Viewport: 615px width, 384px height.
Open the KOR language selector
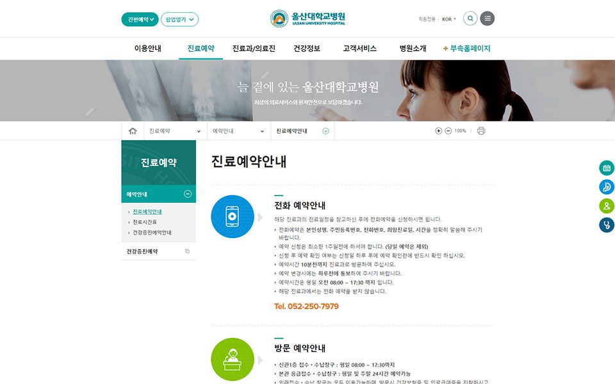pyautogui.click(x=448, y=19)
